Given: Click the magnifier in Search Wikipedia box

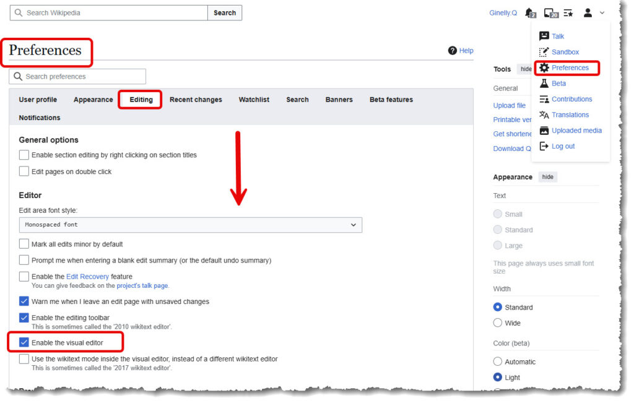Looking at the screenshot, I should tap(18, 12).
